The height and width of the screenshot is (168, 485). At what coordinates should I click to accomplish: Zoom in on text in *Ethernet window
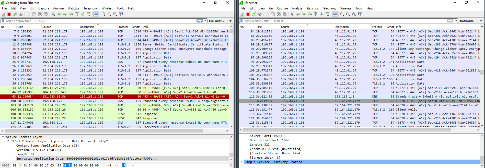pos(342,14)
